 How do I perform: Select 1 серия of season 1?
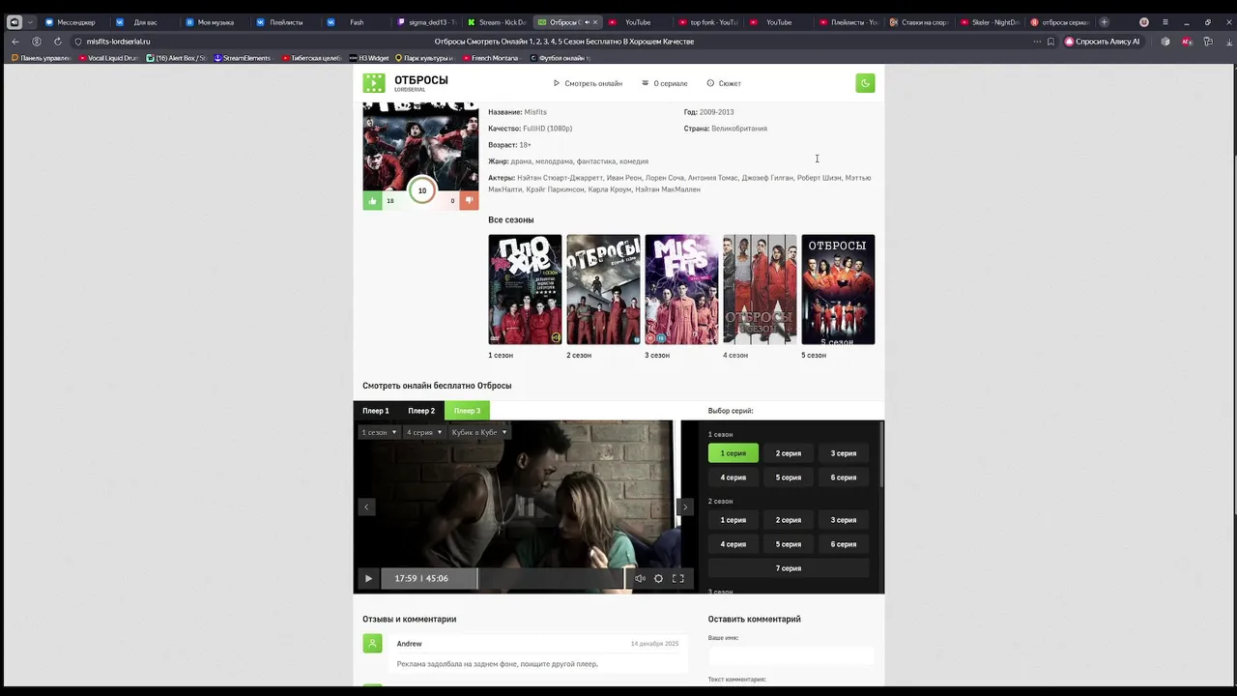pyautogui.click(x=734, y=453)
